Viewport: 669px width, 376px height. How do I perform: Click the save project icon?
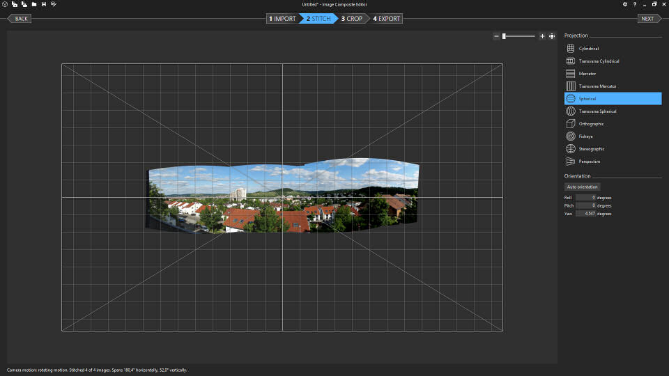coord(44,4)
